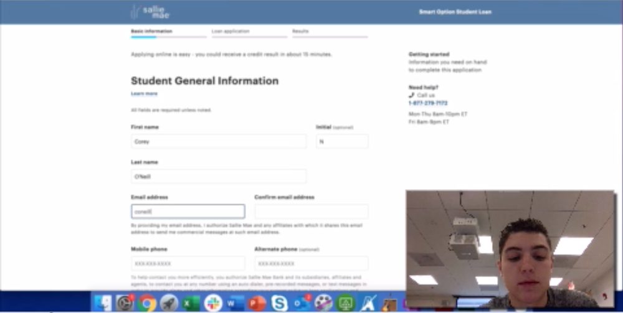This screenshot has height=313, width=623.
Task: Open Slack from the dock
Action: point(213,304)
